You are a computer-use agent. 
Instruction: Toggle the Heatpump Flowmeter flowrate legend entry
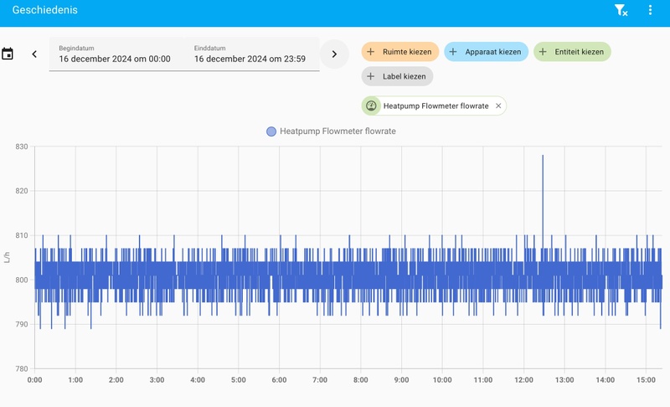[331, 131]
